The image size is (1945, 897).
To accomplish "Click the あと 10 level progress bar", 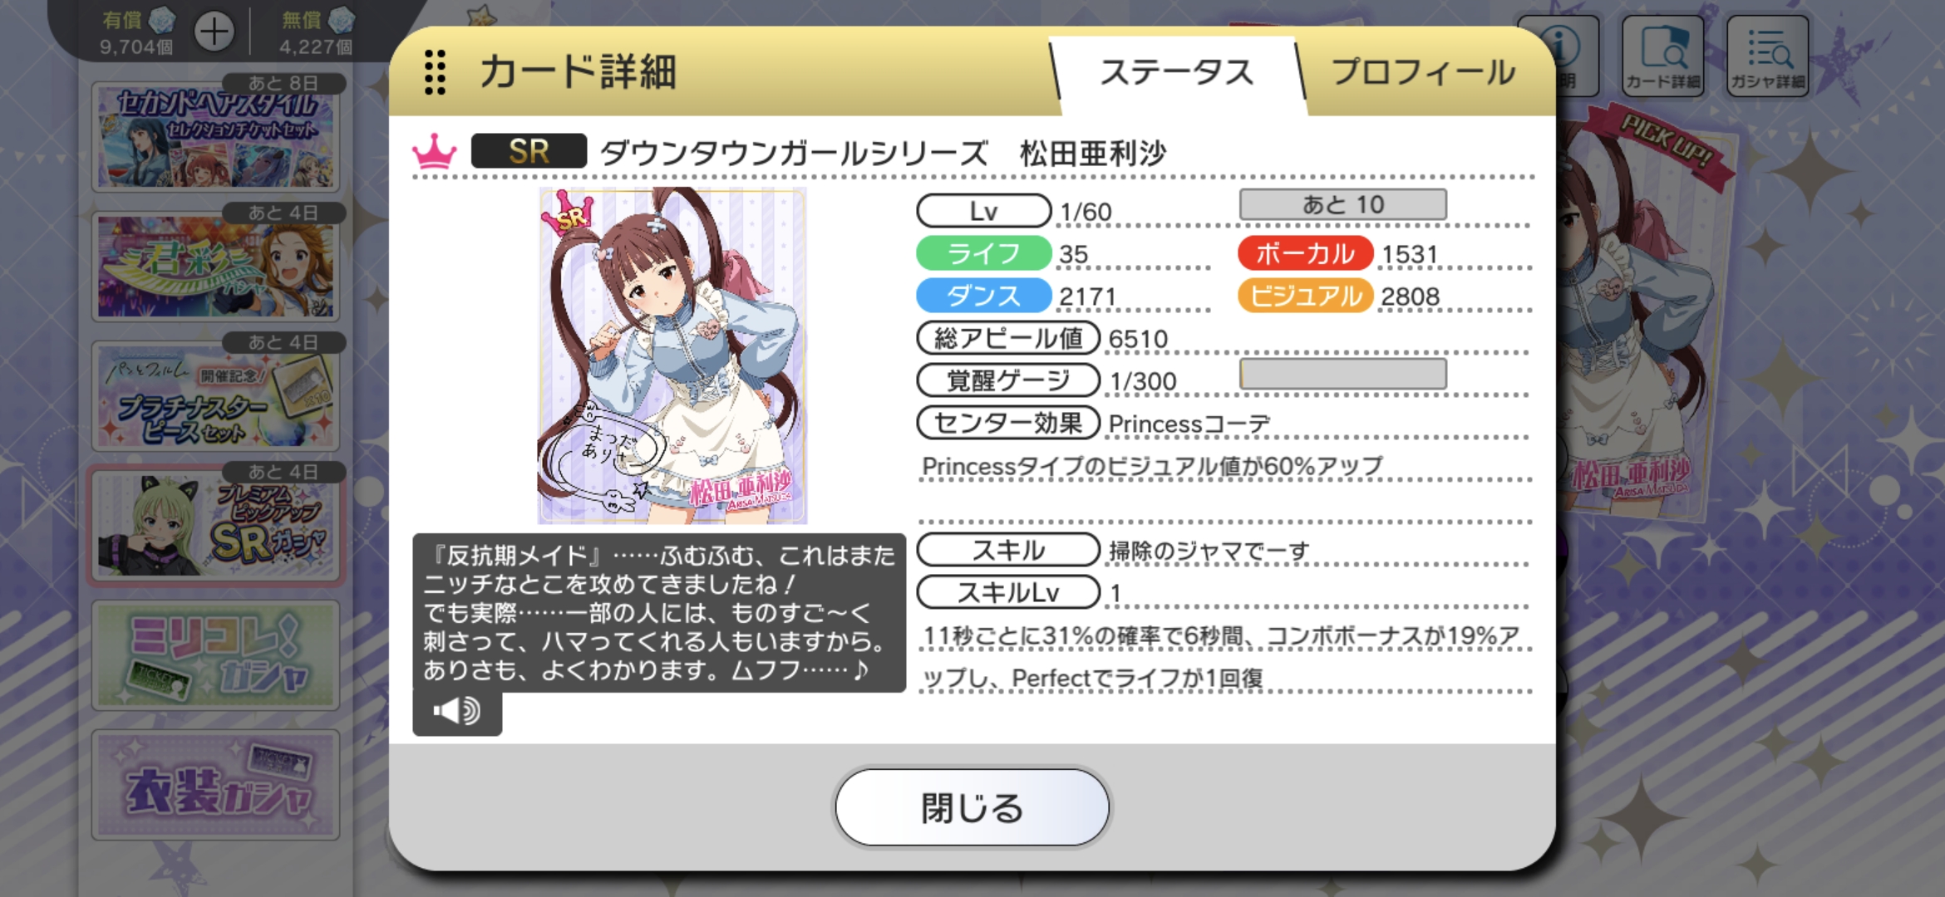I will 1342,204.
